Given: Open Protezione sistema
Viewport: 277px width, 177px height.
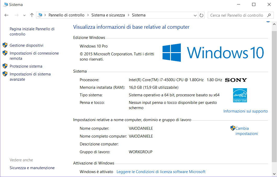Looking at the screenshot, I should (26, 66).
